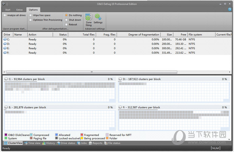This screenshot has height=152, width=234.
Task: Enable Wipe free space checkbox
Action: 30,15
